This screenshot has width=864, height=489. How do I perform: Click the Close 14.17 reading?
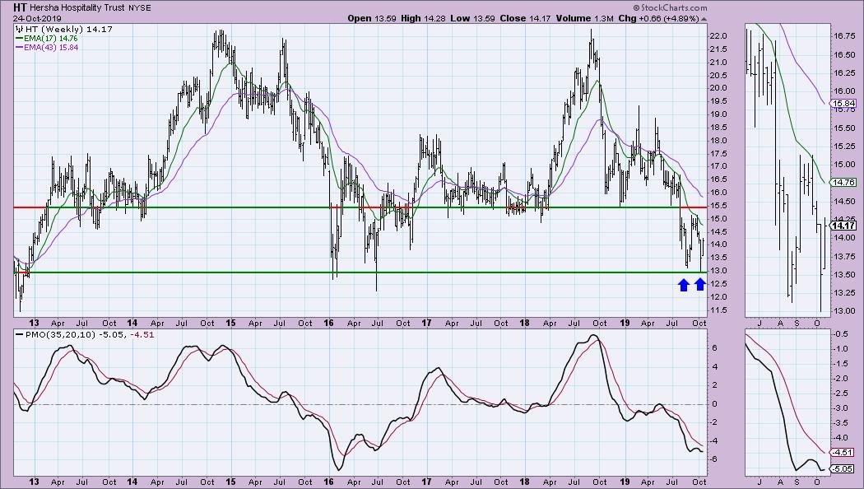525,18
